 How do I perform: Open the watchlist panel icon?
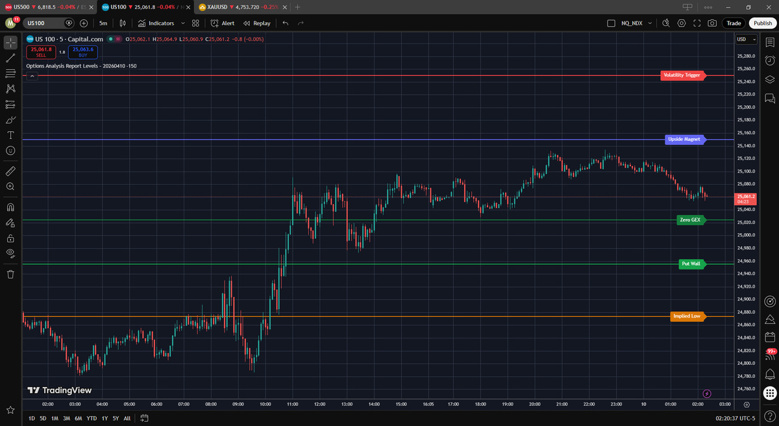(x=770, y=42)
